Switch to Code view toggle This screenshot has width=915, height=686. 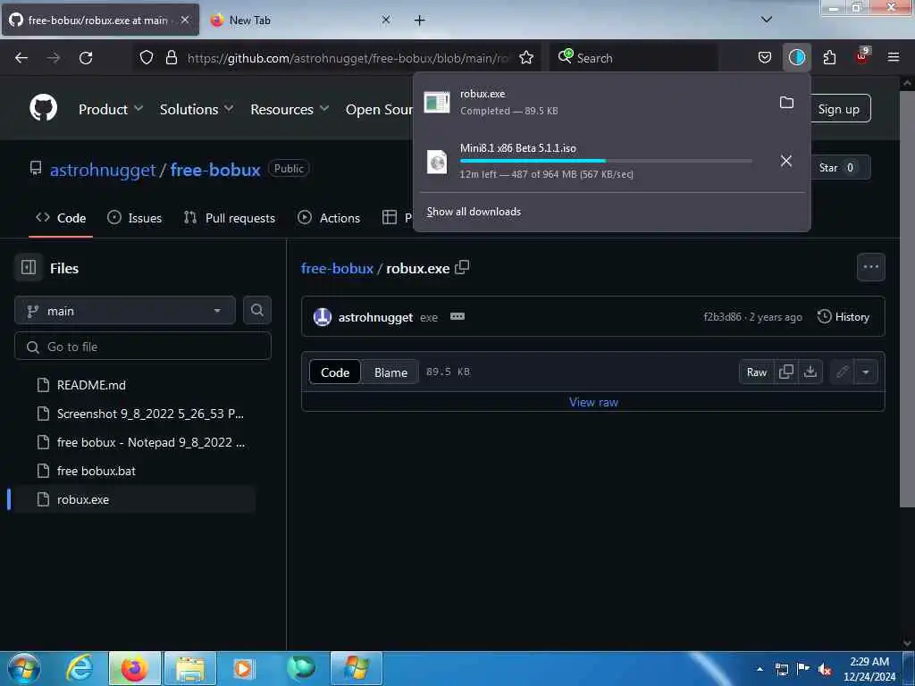point(335,372)
